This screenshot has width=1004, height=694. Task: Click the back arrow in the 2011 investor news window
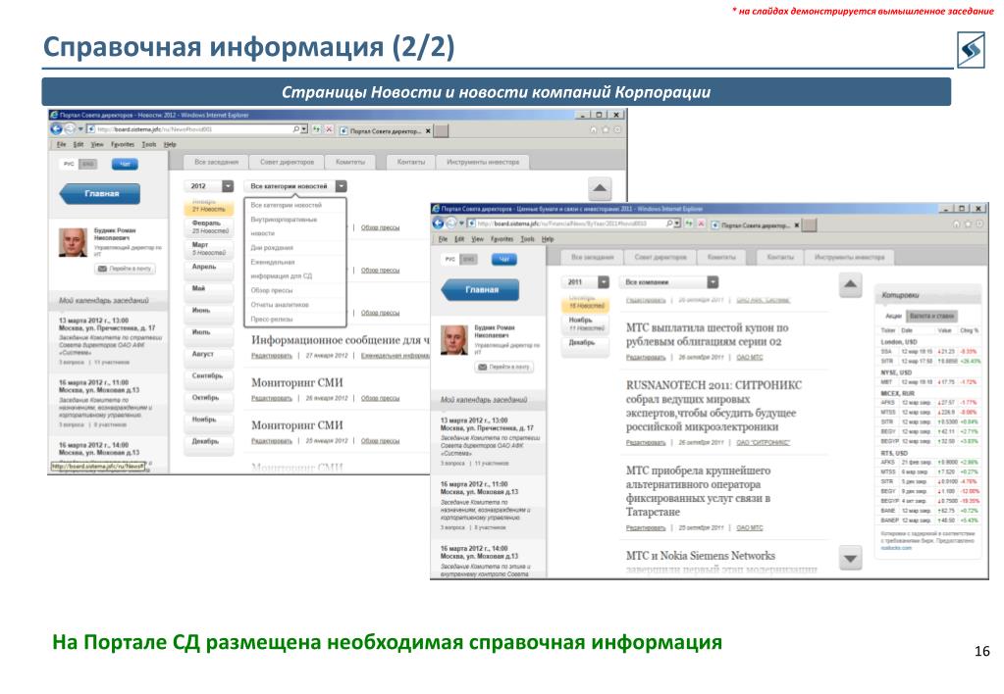tap(438, 223)
